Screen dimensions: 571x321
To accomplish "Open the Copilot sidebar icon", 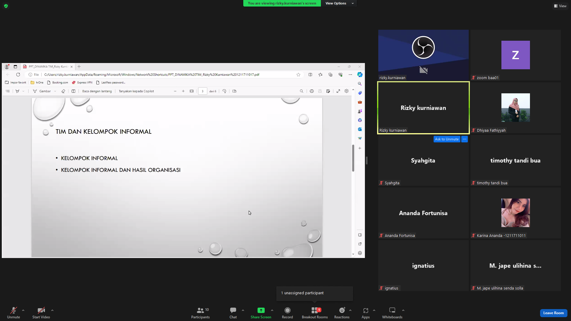I will coord(360,75).
